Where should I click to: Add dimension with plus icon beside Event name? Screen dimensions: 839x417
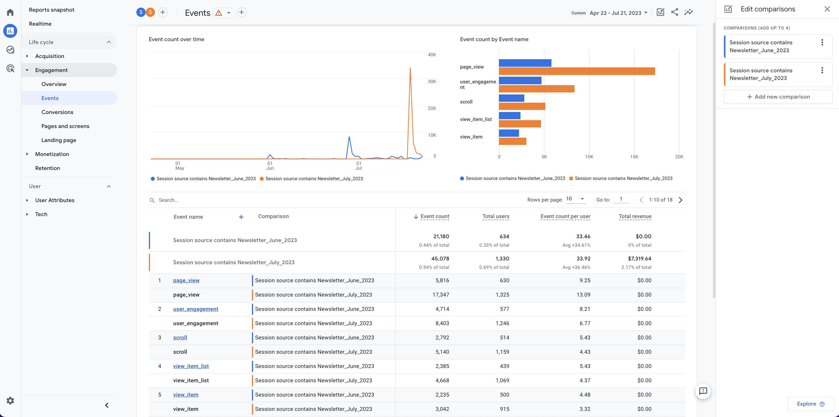coord(241,217)
